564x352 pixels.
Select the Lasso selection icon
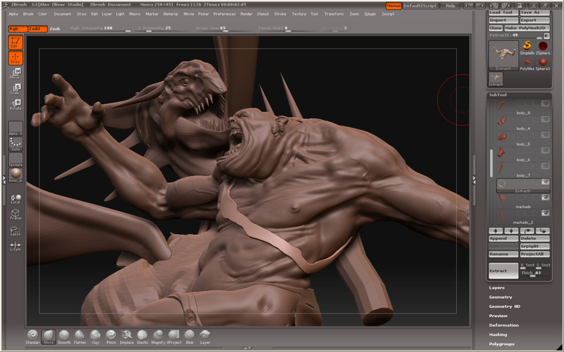[x=15, y=231]
